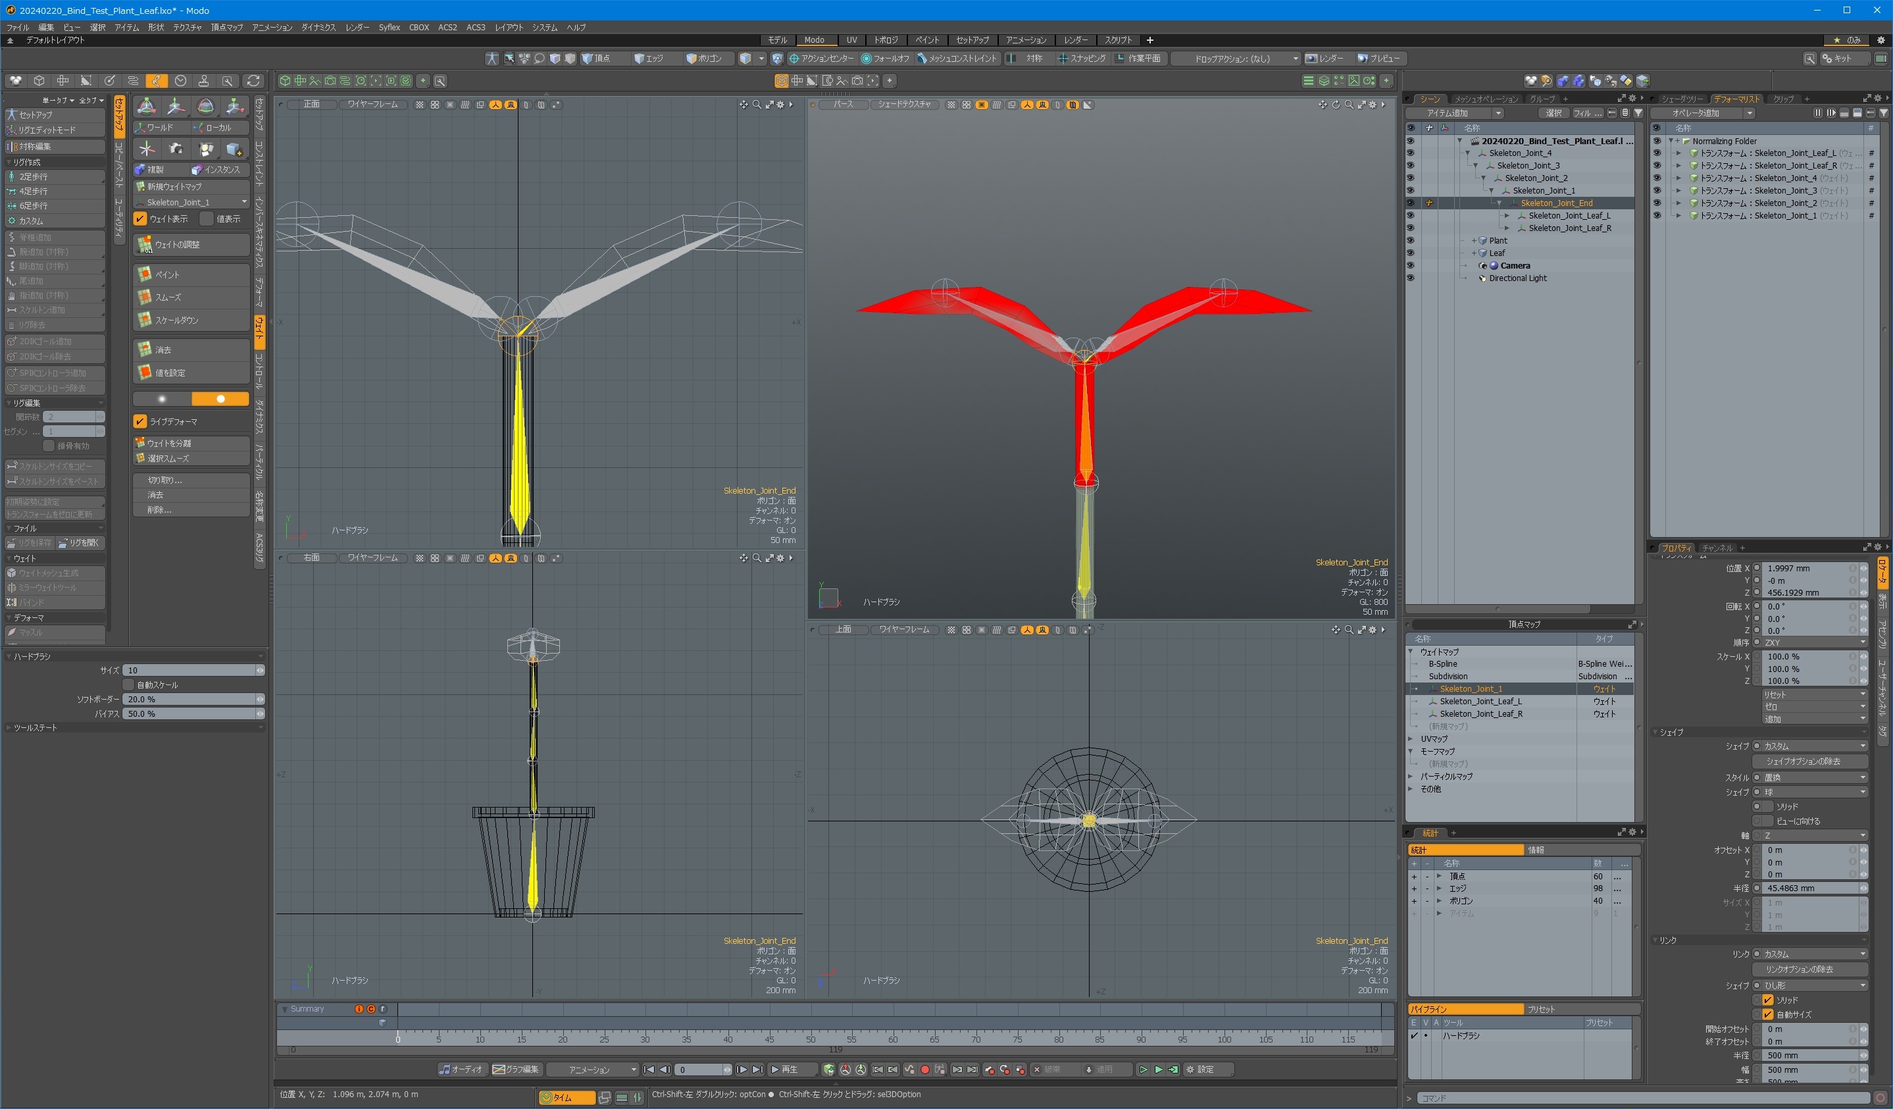Expand the Plant mesh item
This screenshot has height=1109, width=1893.
click(1474, 240)
